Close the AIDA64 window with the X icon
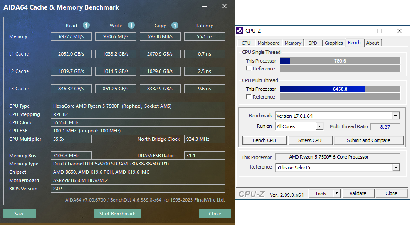 [x=225, y=6]
